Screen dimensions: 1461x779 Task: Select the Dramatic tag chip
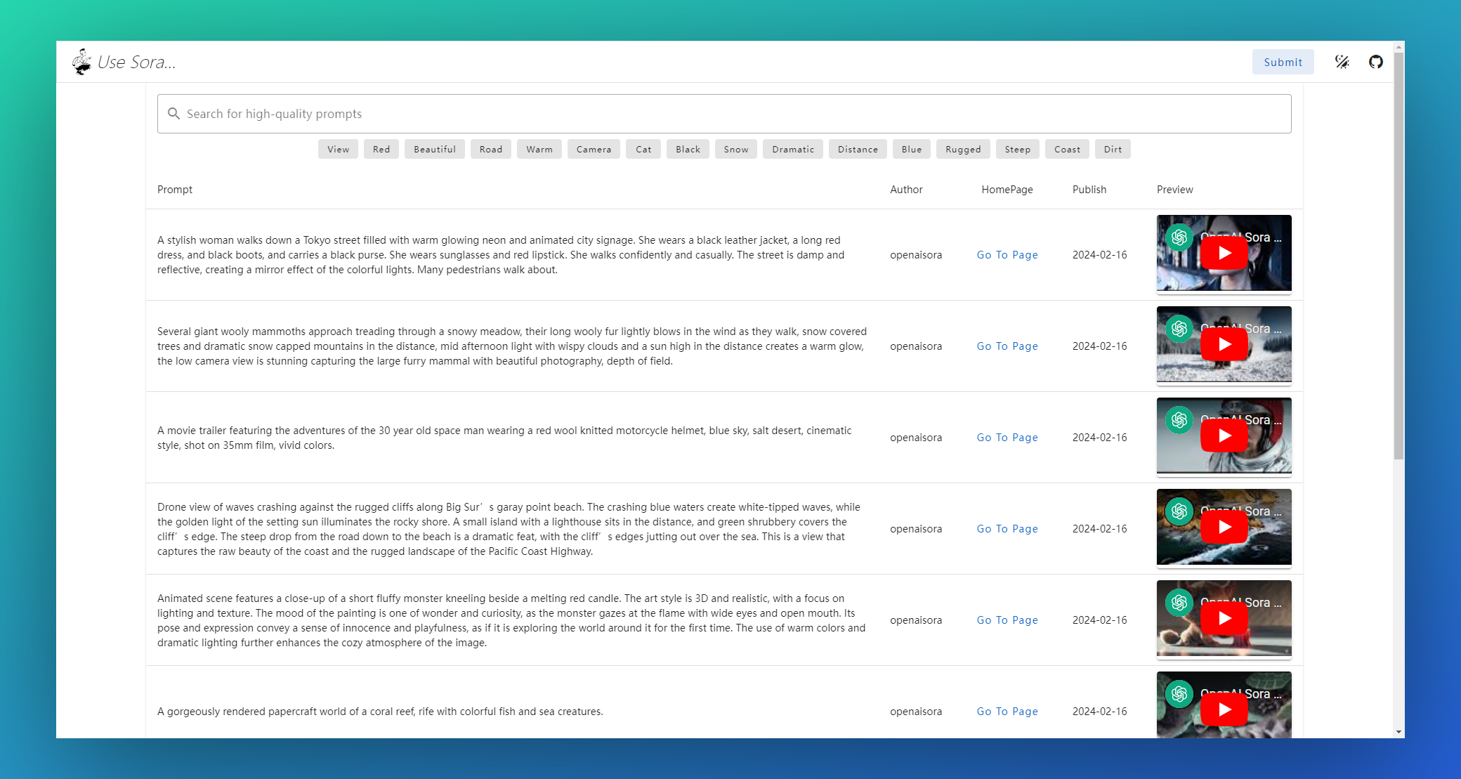click(x=792, y=150)
